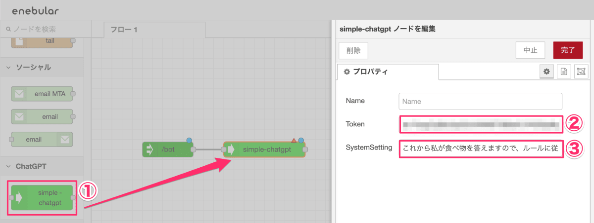594x223 pixels.
Task: Click the simple-chatgpt node on canvas
Action: tap(265, 149)
